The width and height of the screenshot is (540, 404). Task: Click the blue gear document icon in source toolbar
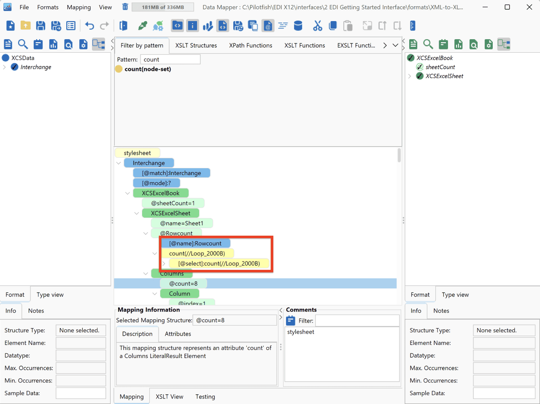84,44
